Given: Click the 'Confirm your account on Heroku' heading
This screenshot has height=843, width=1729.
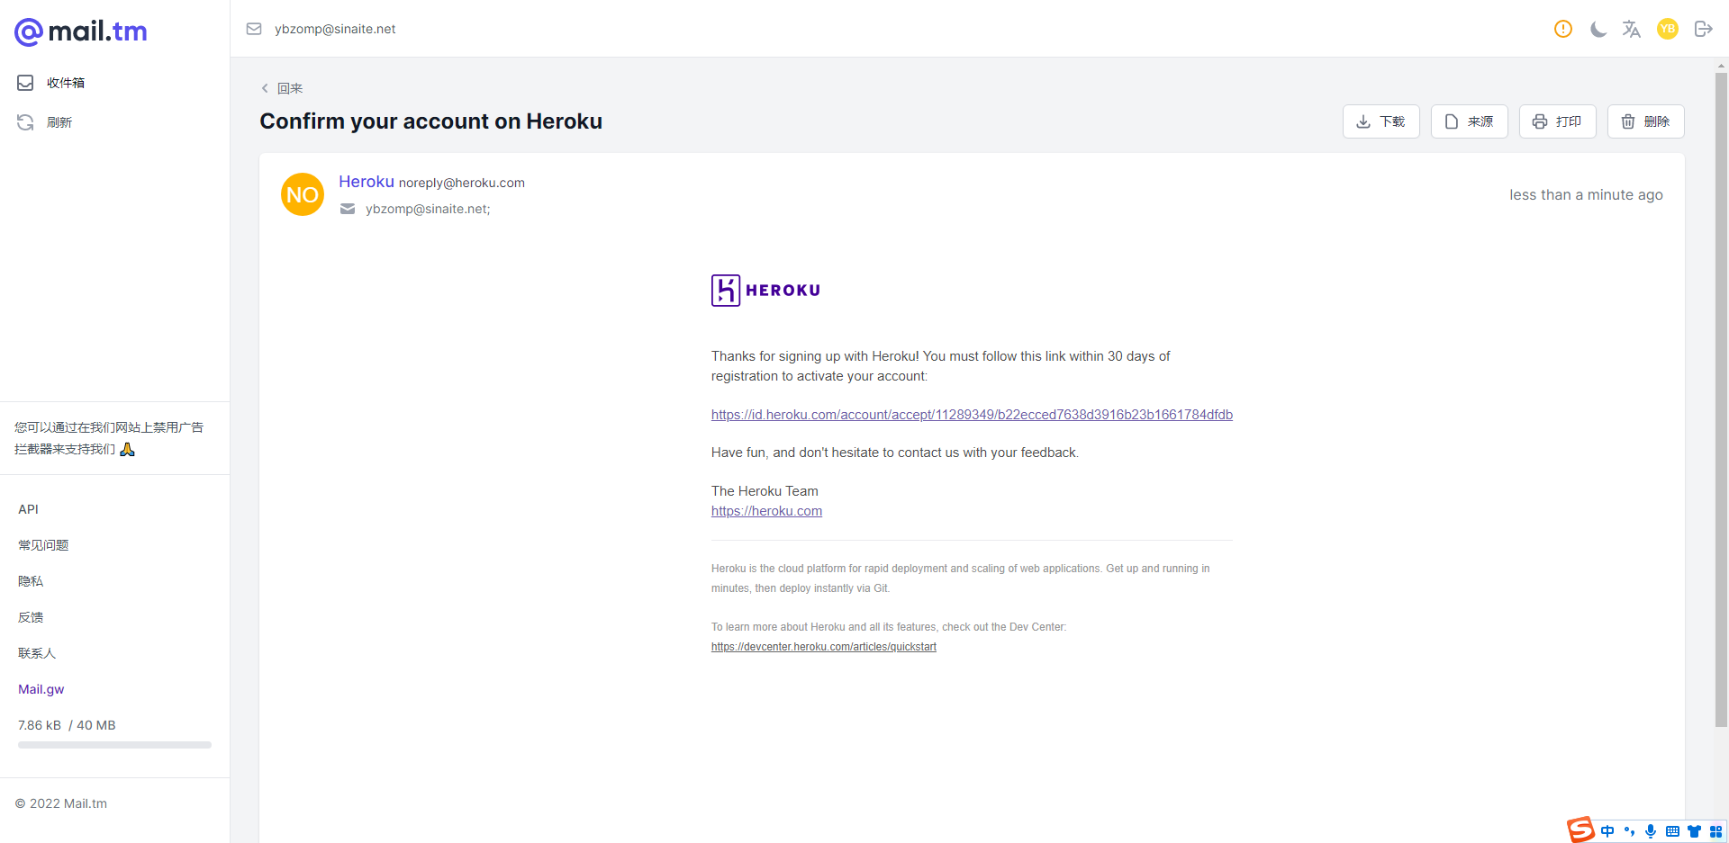Looking at the screenshot, I should (431, 121).
